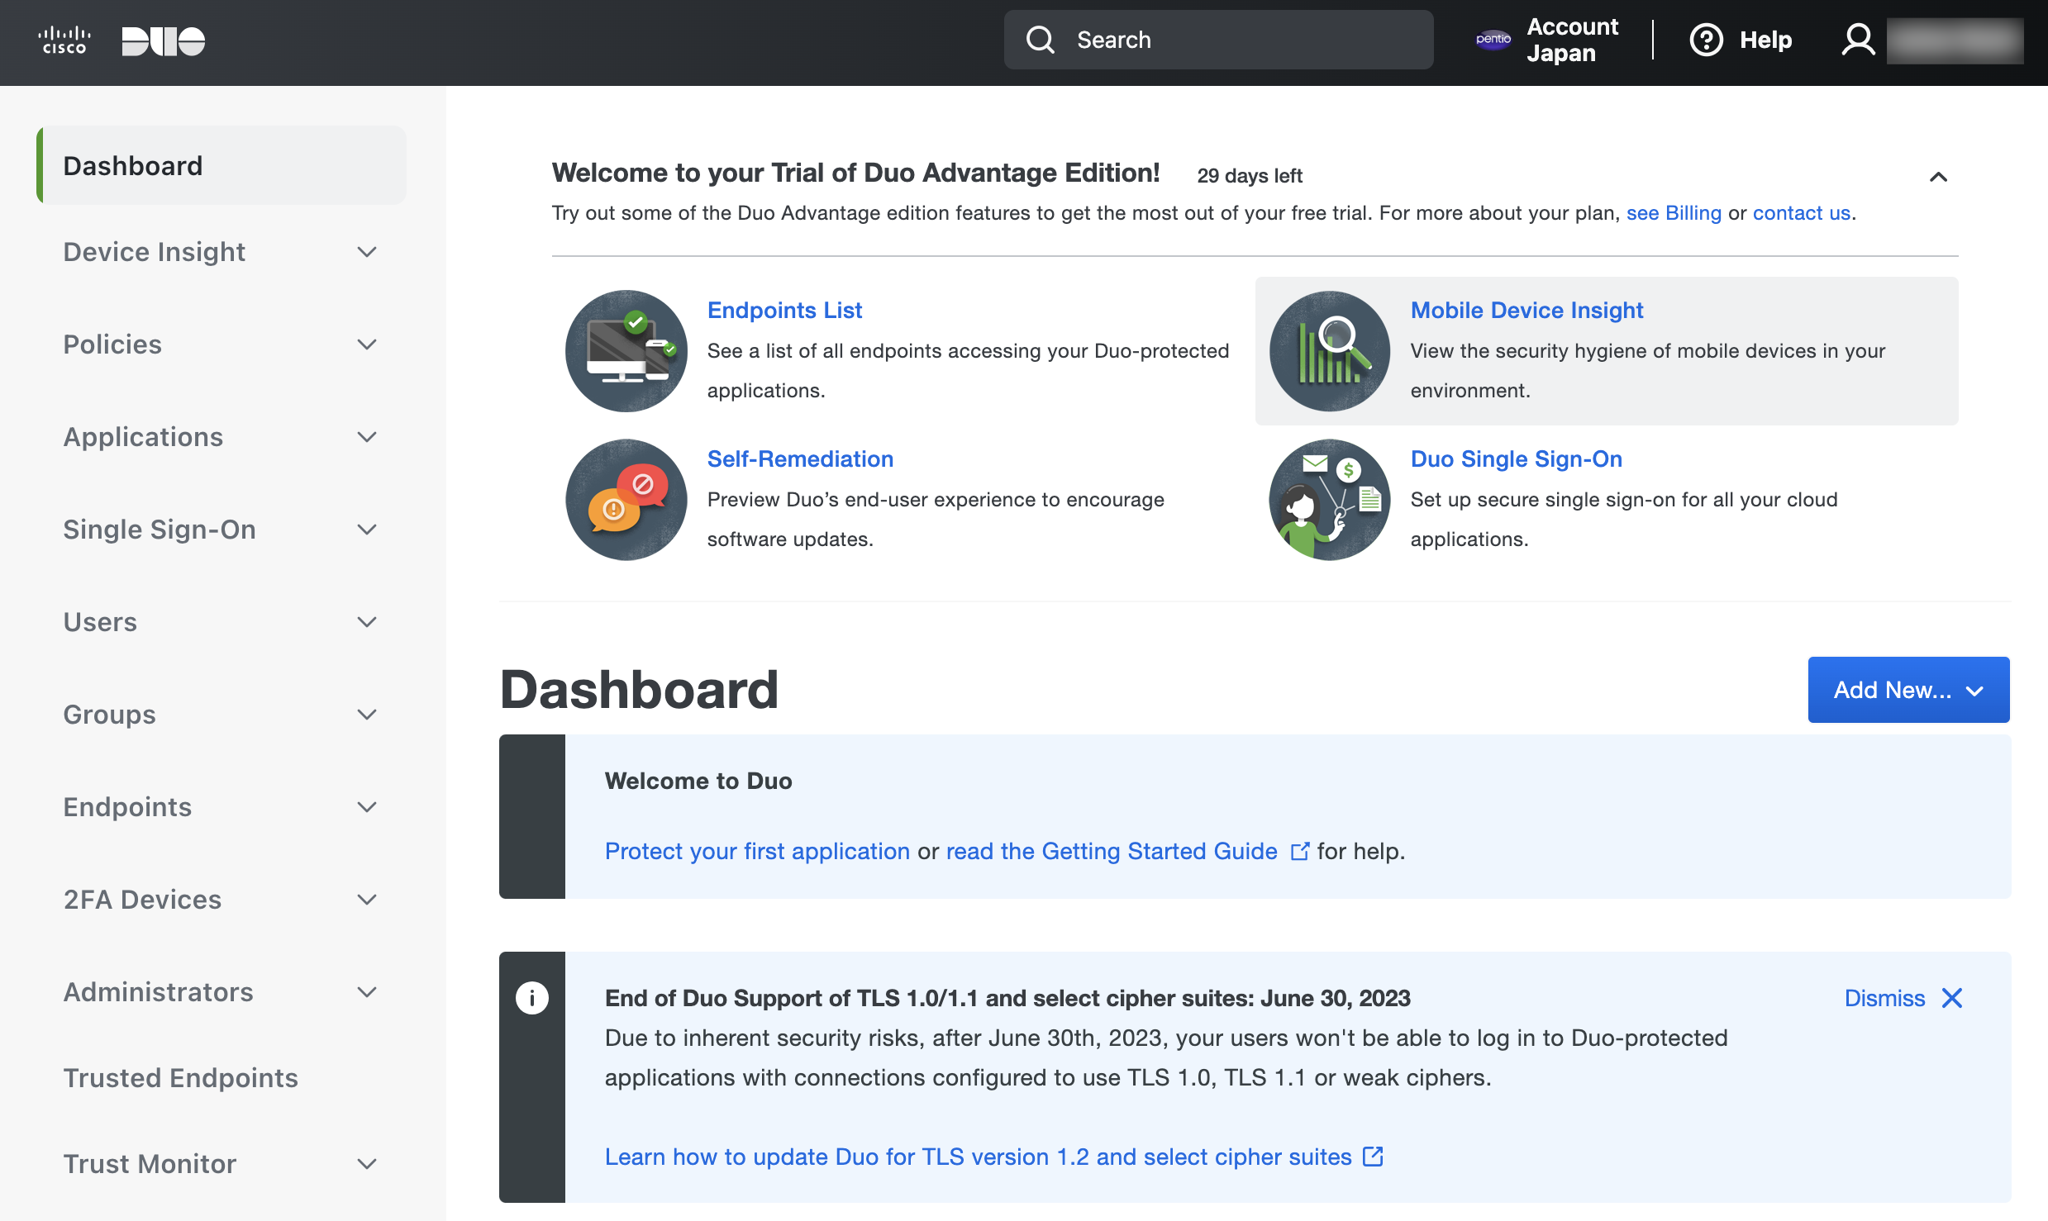Click the Endpoints List illustration icon
This screenshot has width=2048, height=1221.
(x=626, y=350)
